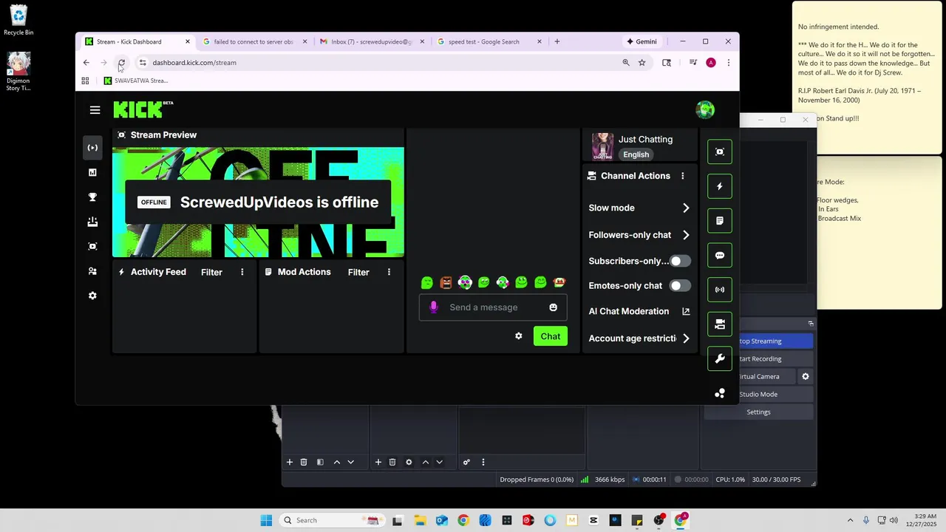Expand Slow mode options

click(x=639, y=208)
